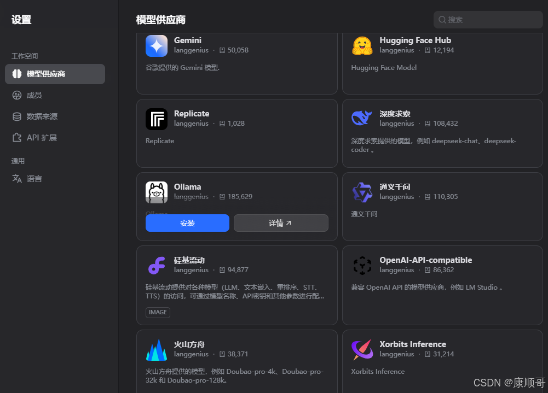Click description mentioning LM Studio

coord(427,288)
